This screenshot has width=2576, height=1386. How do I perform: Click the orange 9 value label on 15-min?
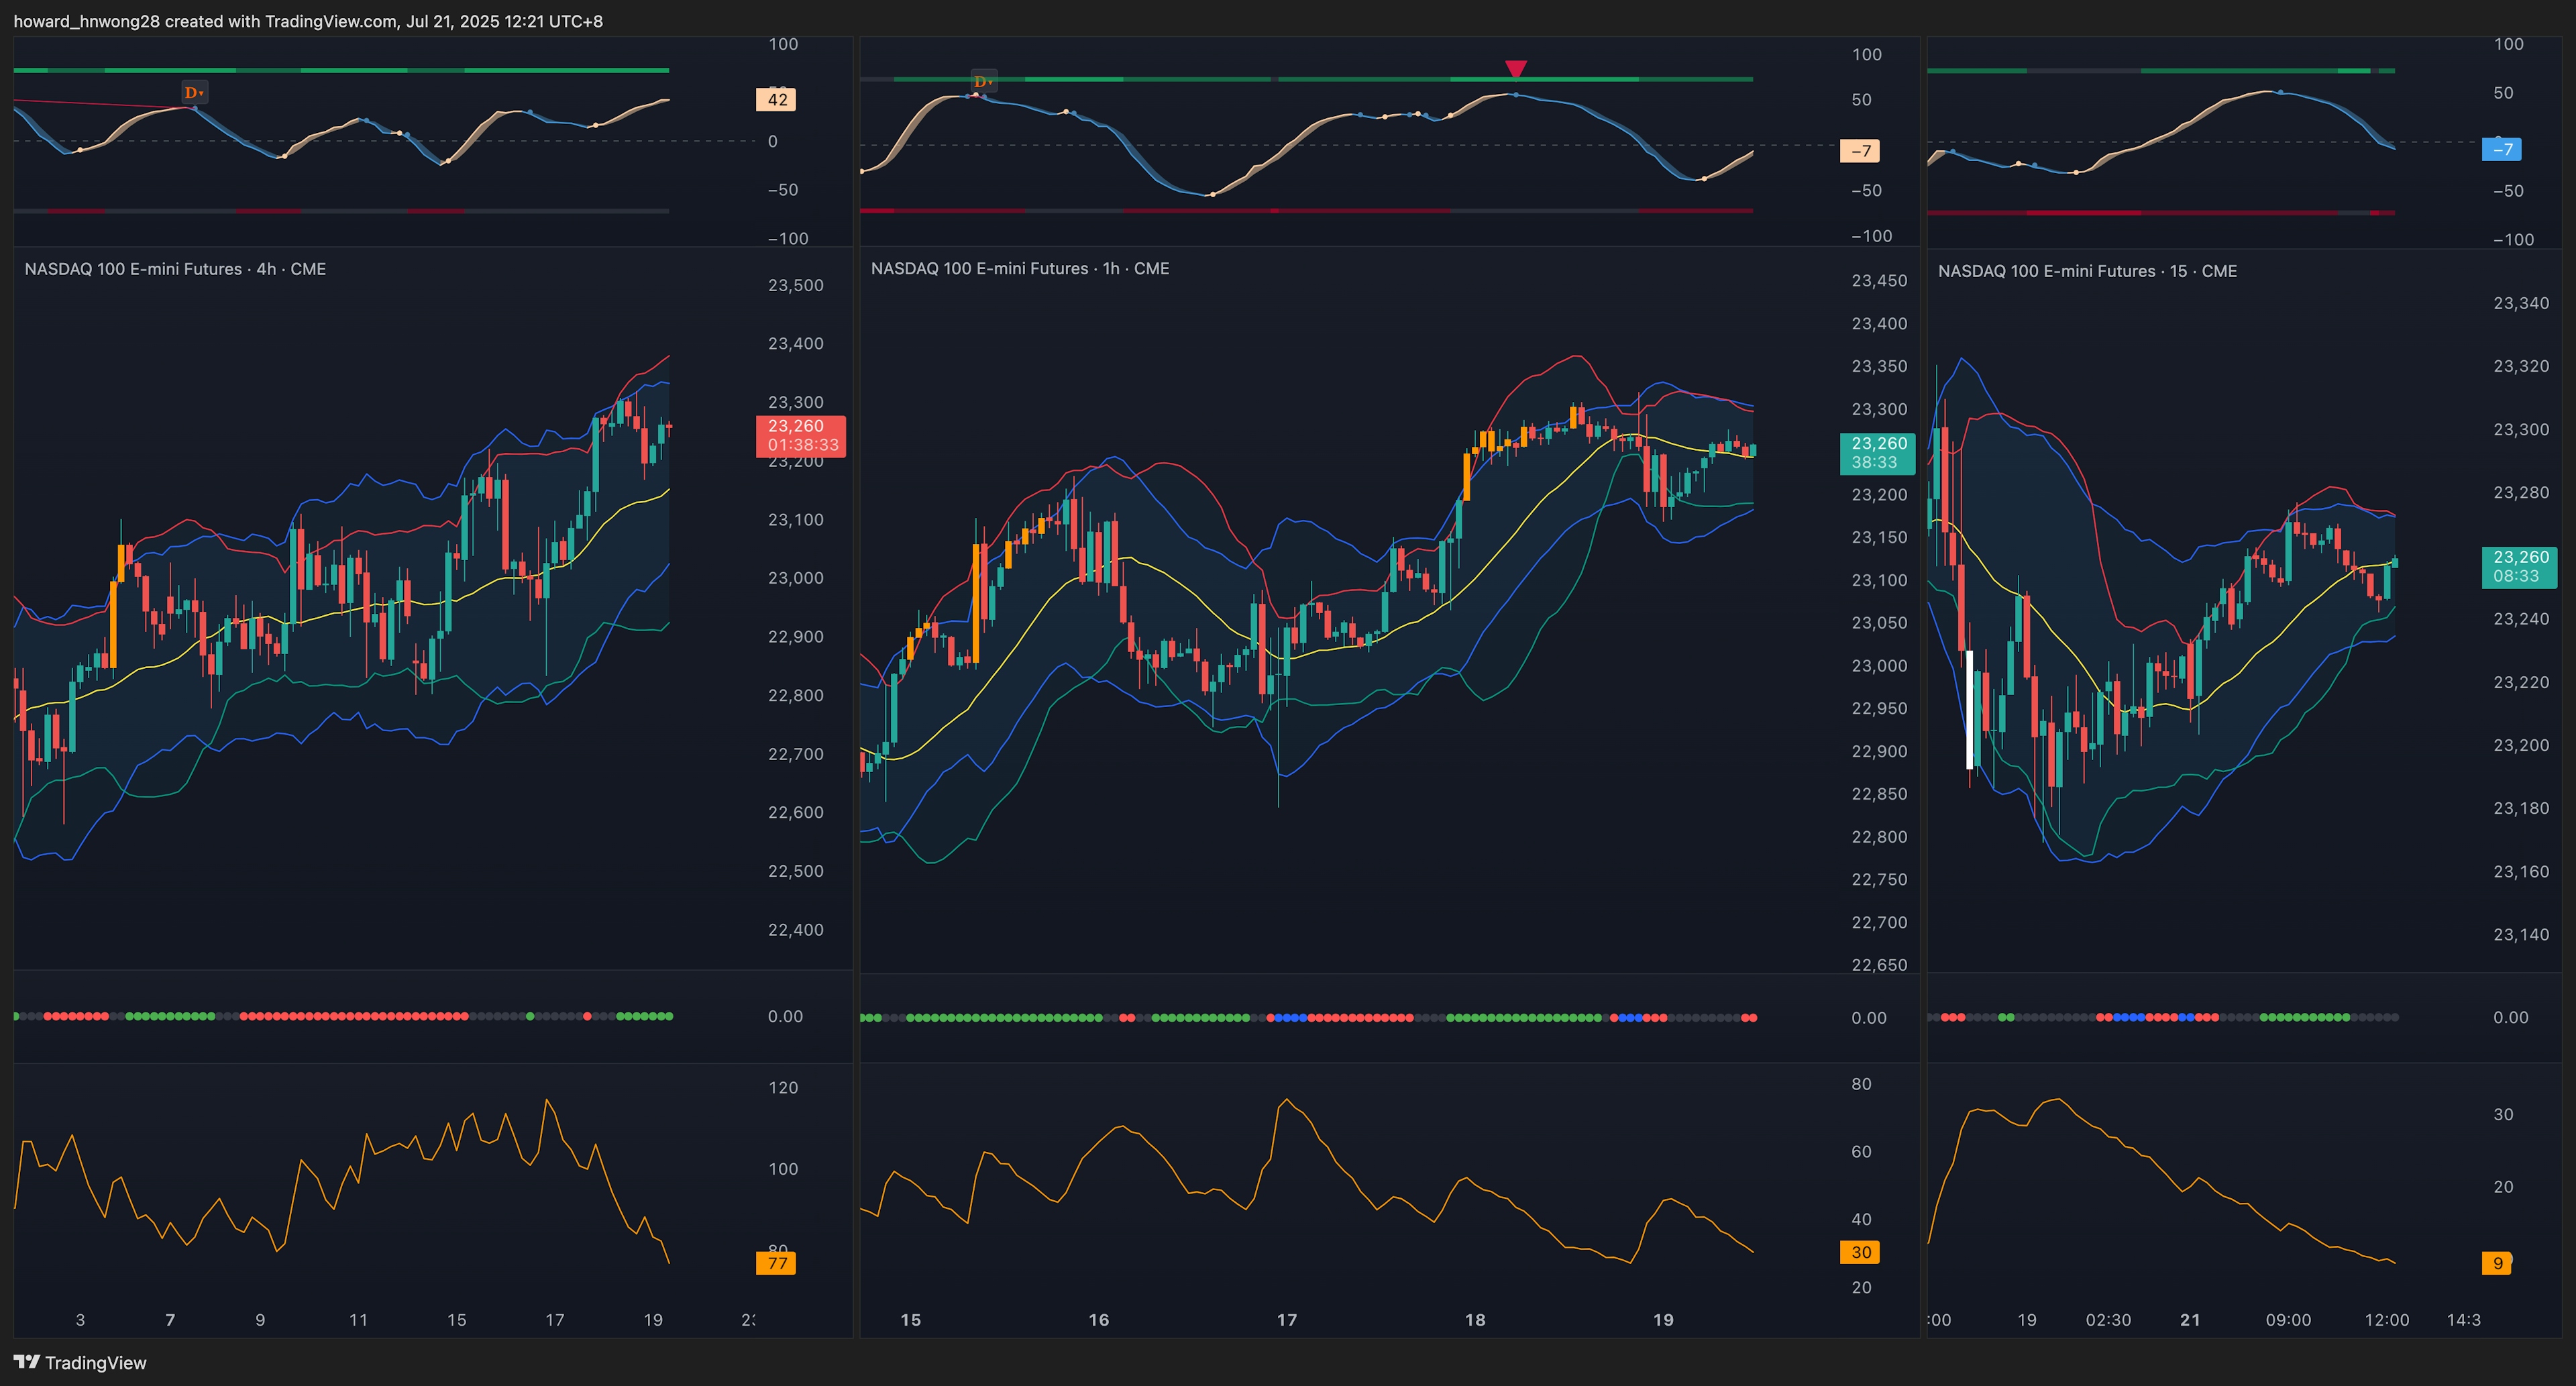[2498, 1263]
